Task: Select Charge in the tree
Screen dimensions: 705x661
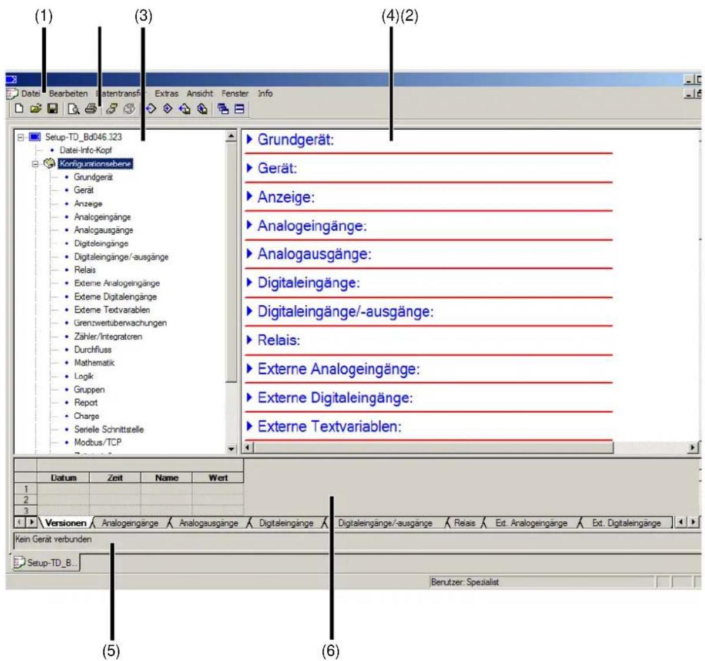Action: click(x=86, y=416)
